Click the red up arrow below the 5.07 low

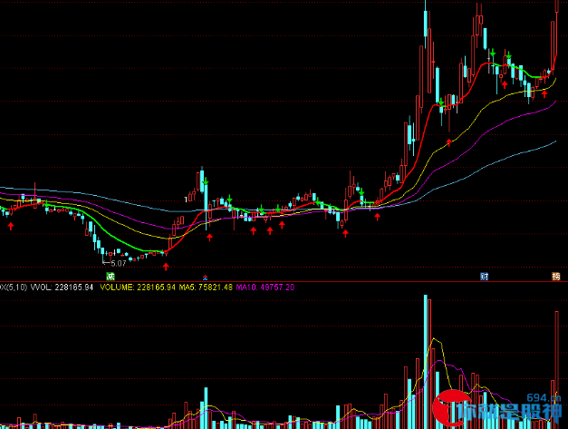click(166, 267)
